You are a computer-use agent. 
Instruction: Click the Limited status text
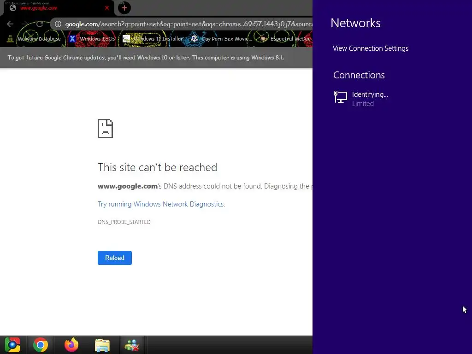pyautogui.click(x=363, y=104)
